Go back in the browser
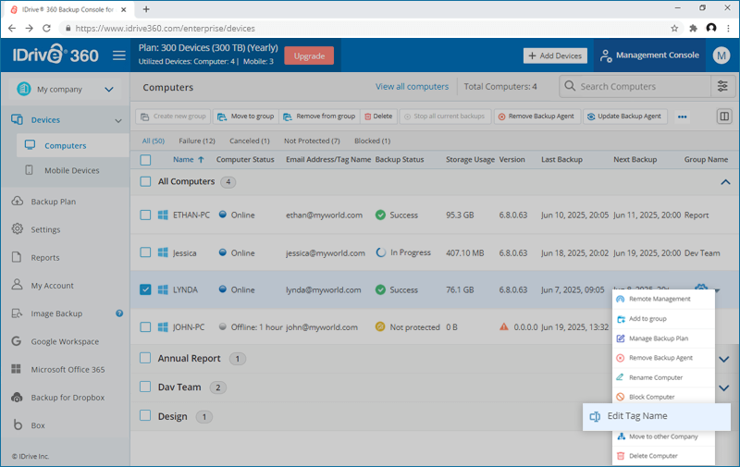Image resolution: width=740 pixels, height=467 pixels. [x=12, y=29]
